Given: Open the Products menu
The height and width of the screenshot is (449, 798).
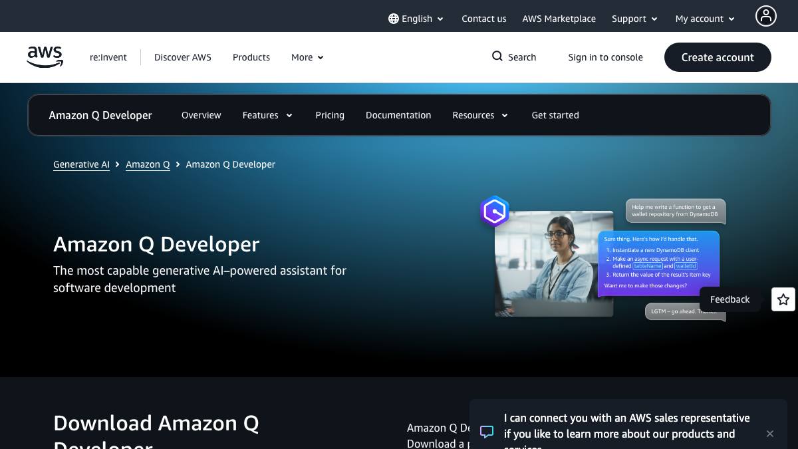Looking at the screenshot, I should tap(251, 57).
